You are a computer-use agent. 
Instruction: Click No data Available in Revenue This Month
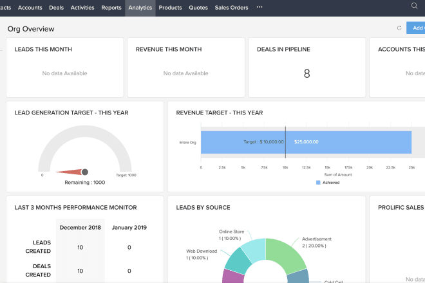[185, 73]
